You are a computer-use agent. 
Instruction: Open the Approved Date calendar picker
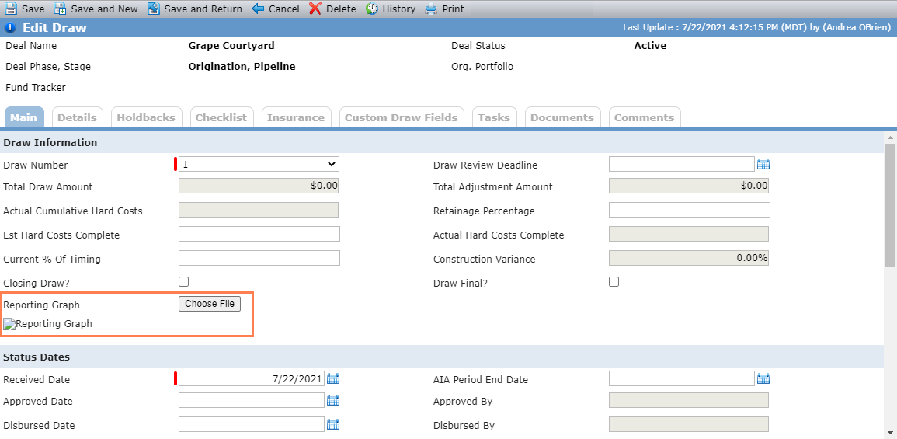333,401
